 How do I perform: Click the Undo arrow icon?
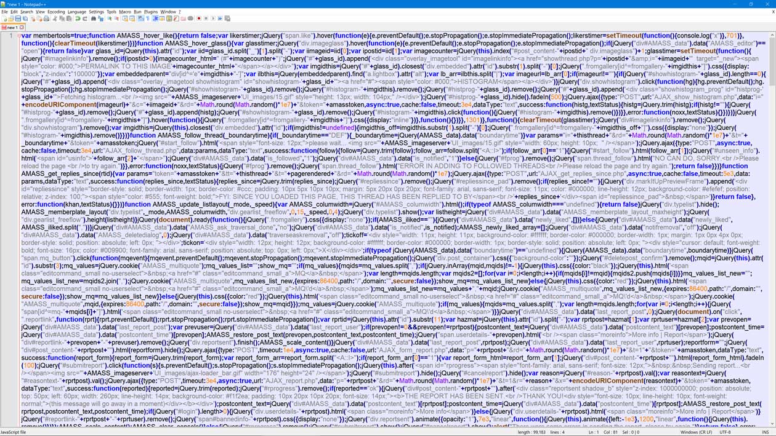[78, 18]
